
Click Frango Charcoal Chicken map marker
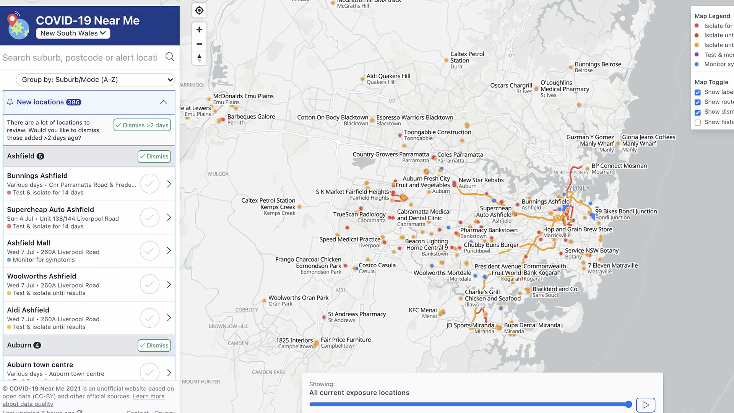click(x=345, y=265)
